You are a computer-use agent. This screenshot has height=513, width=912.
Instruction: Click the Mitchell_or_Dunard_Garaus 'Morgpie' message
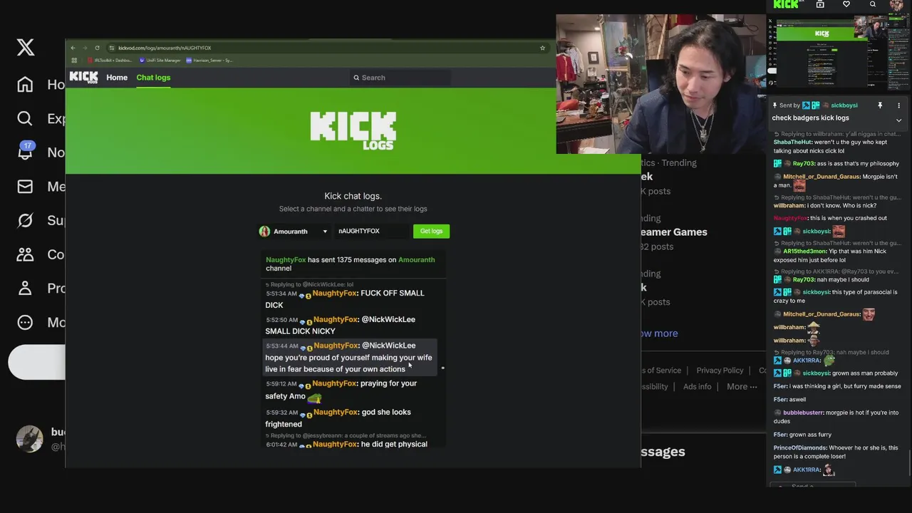[836, 182]
